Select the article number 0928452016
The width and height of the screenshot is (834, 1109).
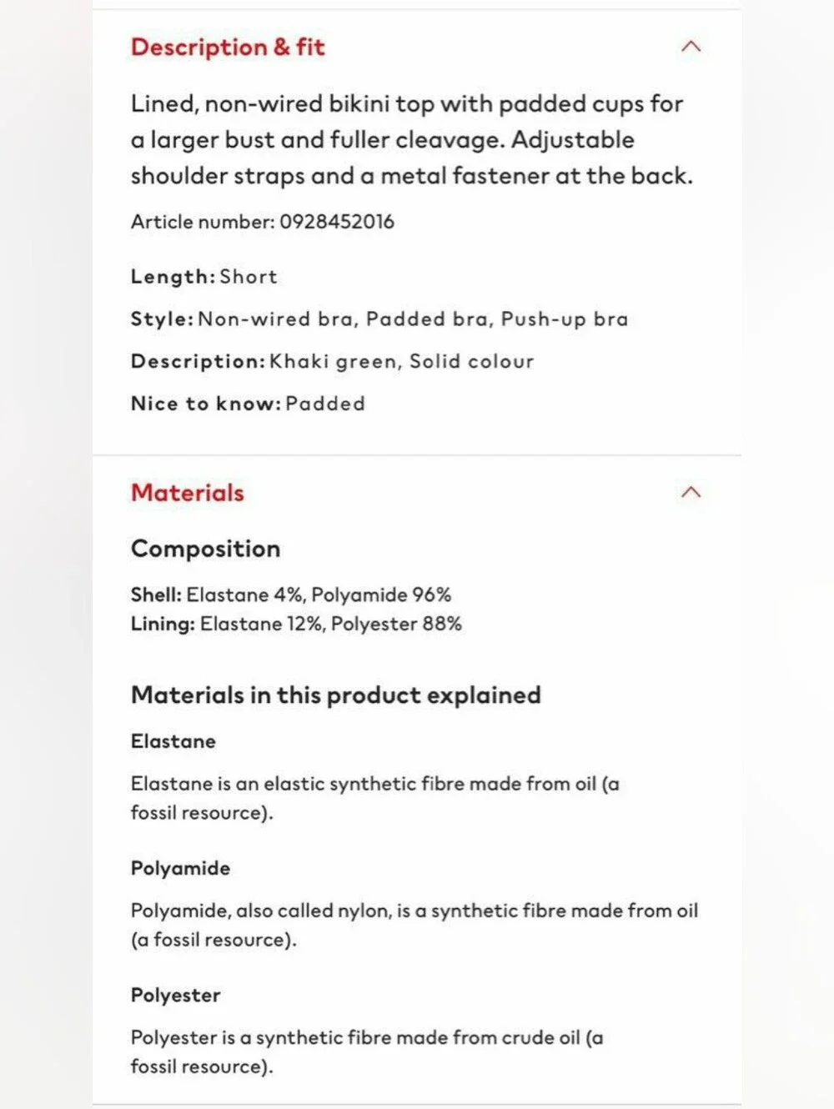click(x=337, y=221)
